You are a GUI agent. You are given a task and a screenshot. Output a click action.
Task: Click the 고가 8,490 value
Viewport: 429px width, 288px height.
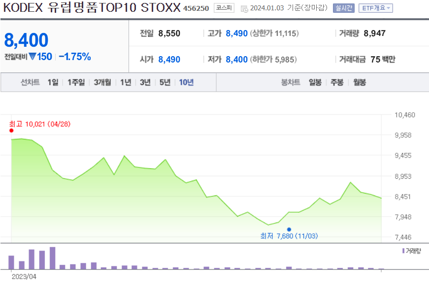pos(236,33)
